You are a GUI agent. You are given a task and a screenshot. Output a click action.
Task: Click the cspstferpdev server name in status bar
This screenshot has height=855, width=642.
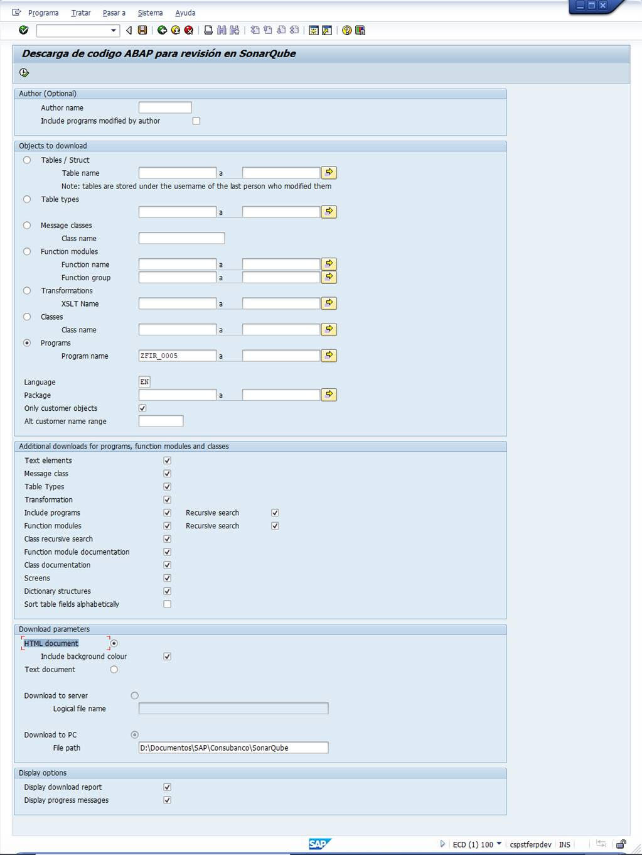530,844
